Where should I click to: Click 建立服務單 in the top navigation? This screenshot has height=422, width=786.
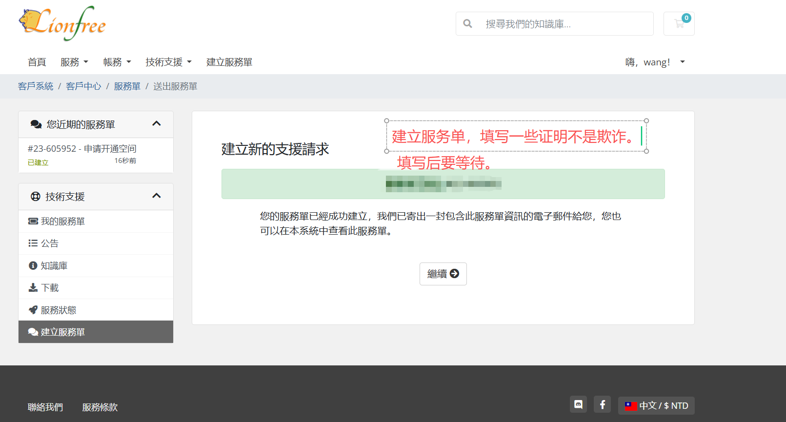[229, 62]
